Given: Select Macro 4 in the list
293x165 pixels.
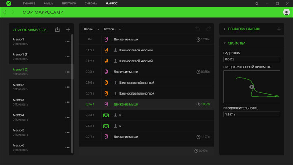Looking at the screenshot, I should pos(40,117).
